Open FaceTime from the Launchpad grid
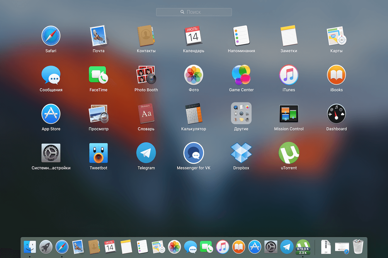Screen dimensions: 388x258 tap(98, 75)
